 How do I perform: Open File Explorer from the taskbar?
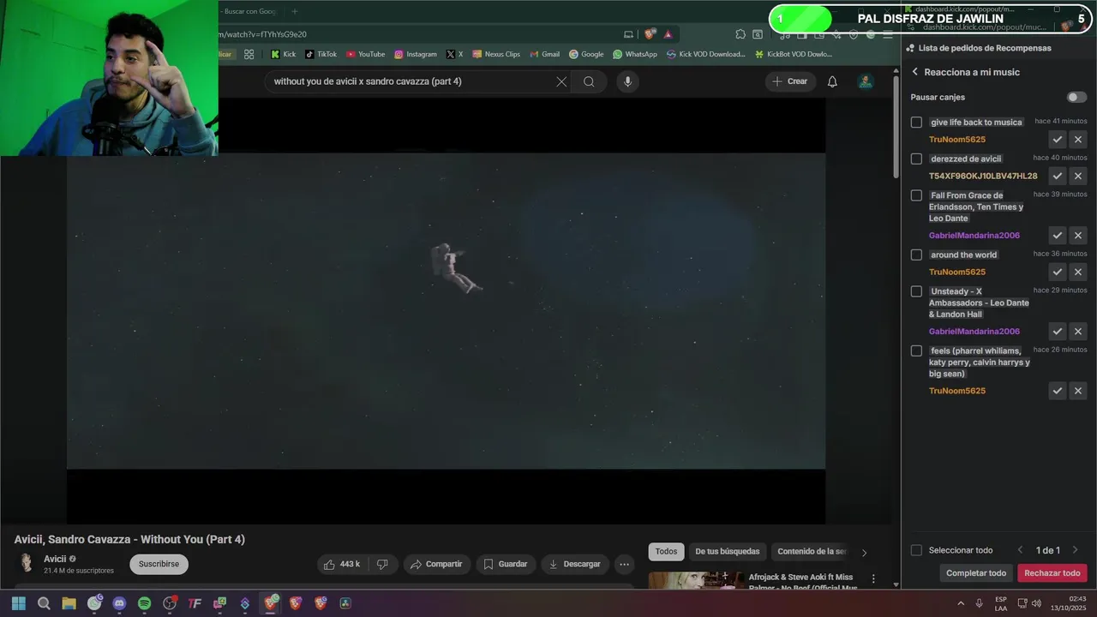[69, 603]
